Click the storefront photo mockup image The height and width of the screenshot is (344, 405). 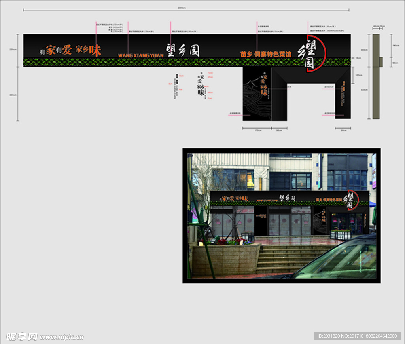coord(282,216)
